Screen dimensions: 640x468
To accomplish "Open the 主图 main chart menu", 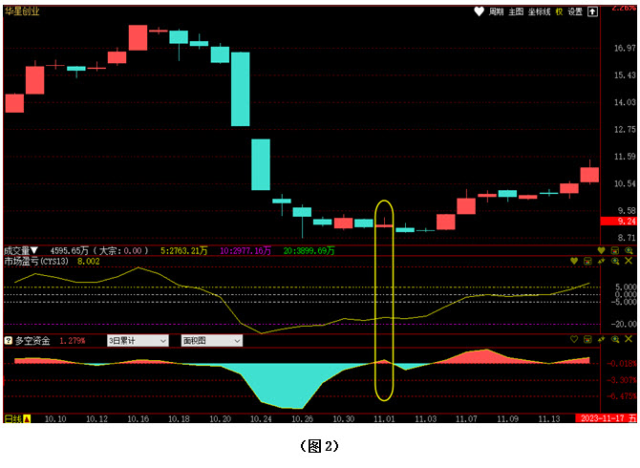I will click(x=517, y=12).
